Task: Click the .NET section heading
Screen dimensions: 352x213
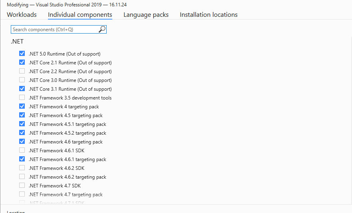Action: tap(17, 42)
